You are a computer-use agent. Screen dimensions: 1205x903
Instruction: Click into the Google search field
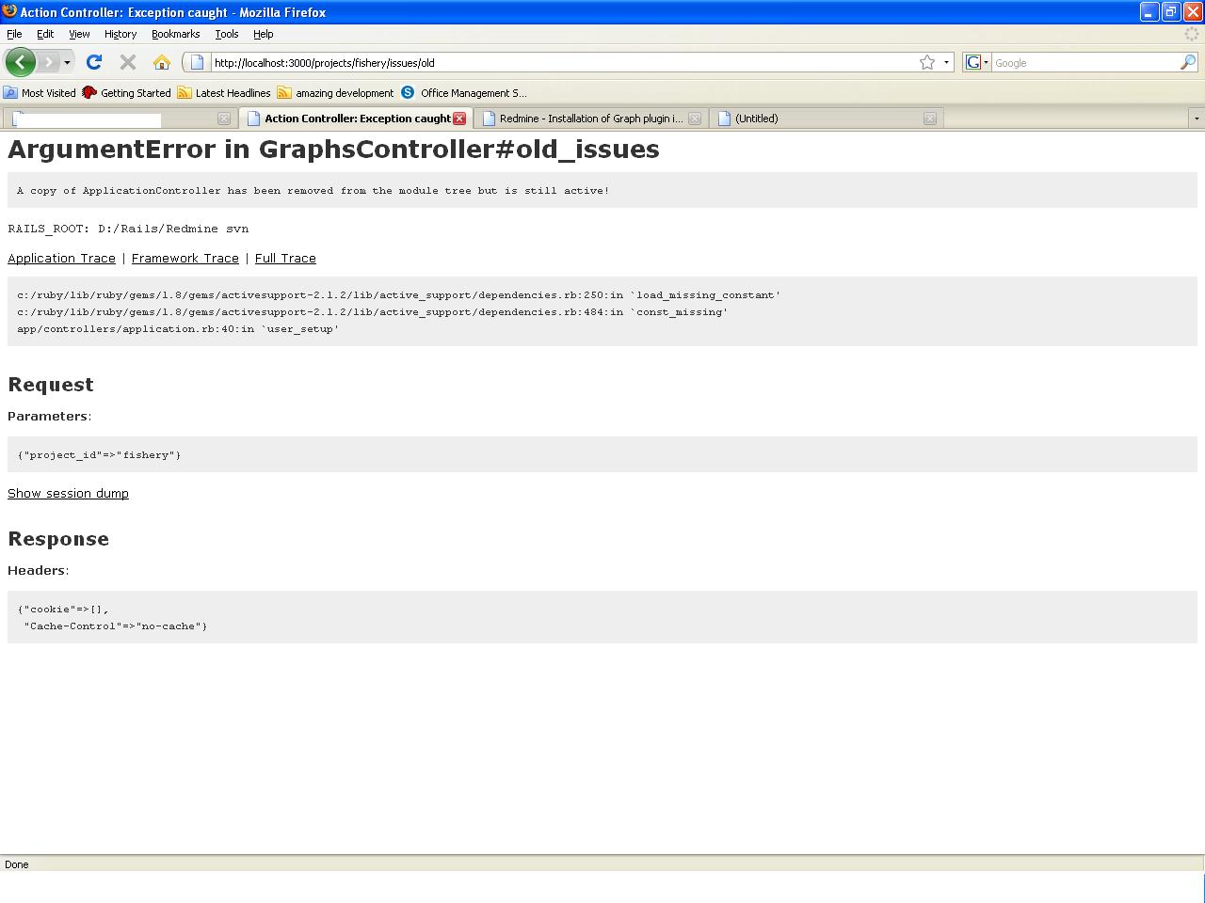(x=1083, y=63)
